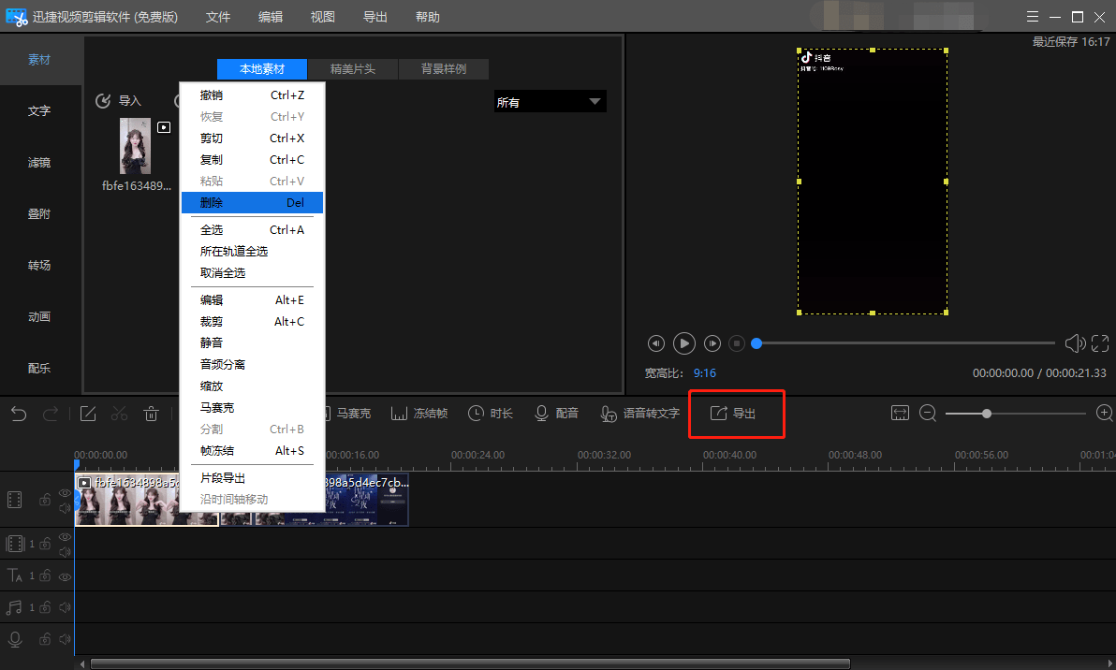Click the scissors split icon in the toolbar
Image resolution: width=1116 pixels, height=670 pixels.
click(x=119, y=414)
